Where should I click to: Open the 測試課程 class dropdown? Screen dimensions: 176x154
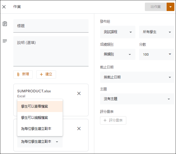pos(118,32)
